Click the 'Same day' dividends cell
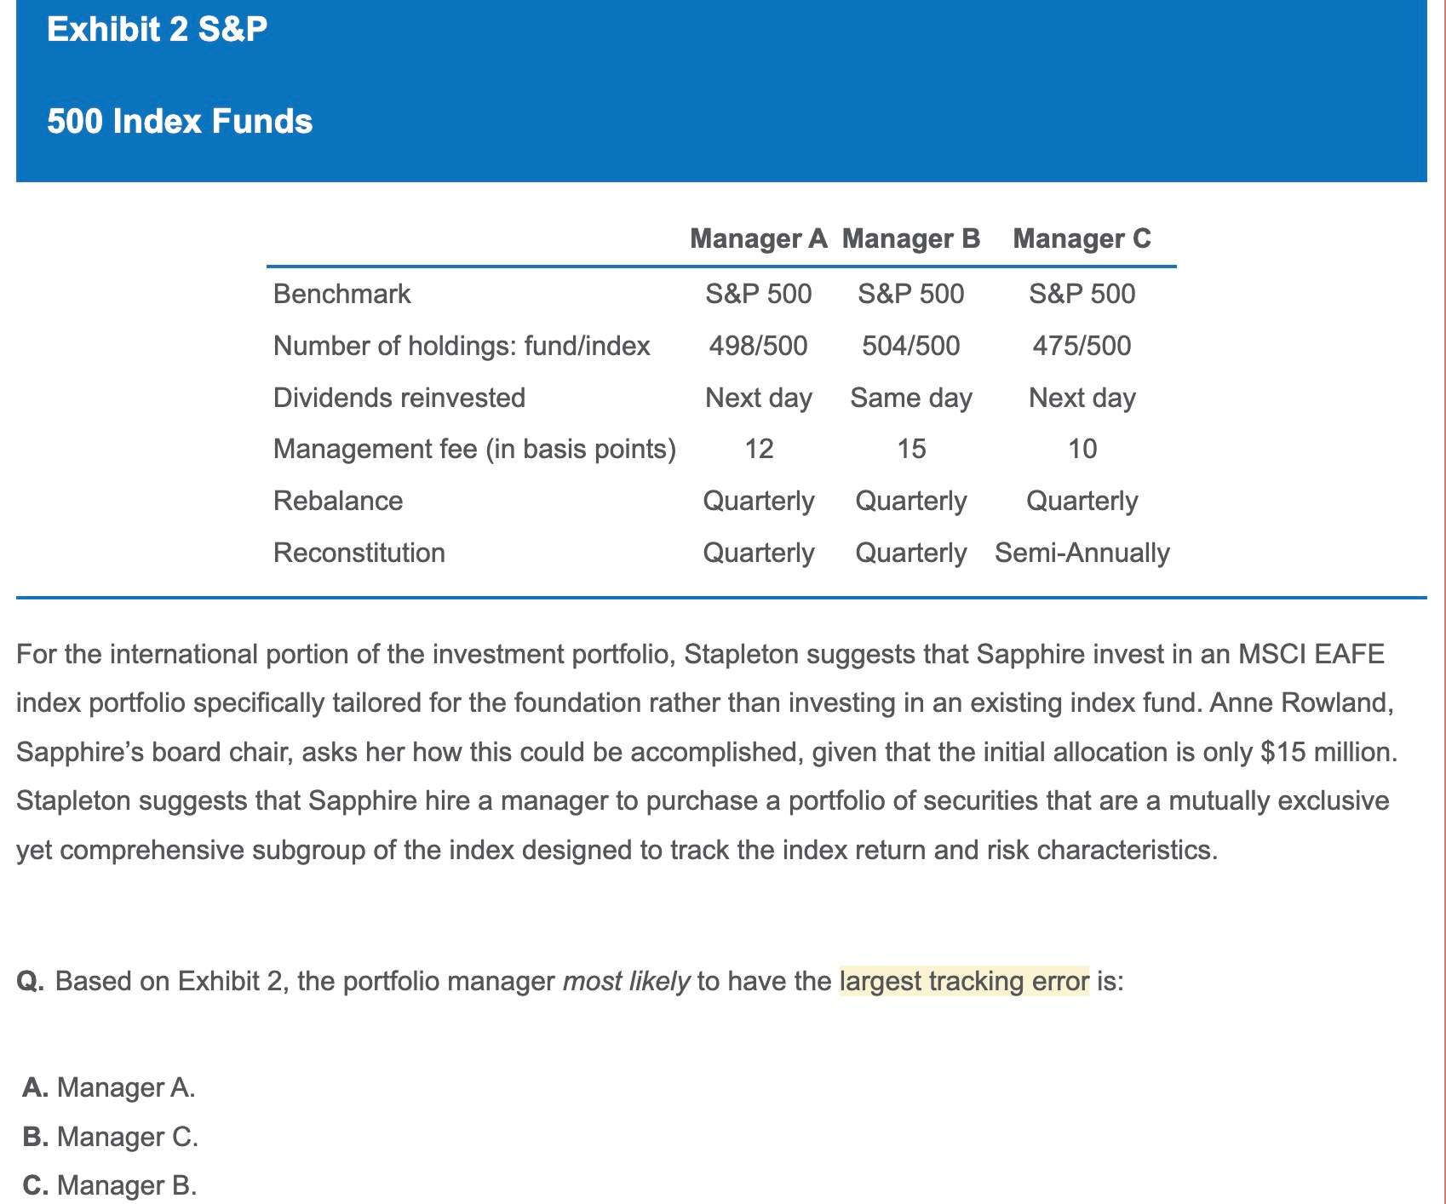The width and height of the screenshot is (1446, 1204). pos(910,398)
